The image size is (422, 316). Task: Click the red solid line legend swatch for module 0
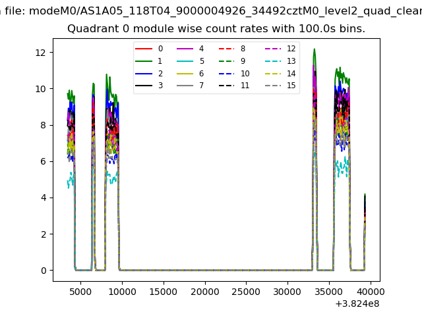pos(144,49)
